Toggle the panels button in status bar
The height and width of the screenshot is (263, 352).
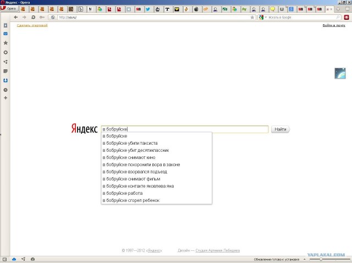click(x=4, y=259)
